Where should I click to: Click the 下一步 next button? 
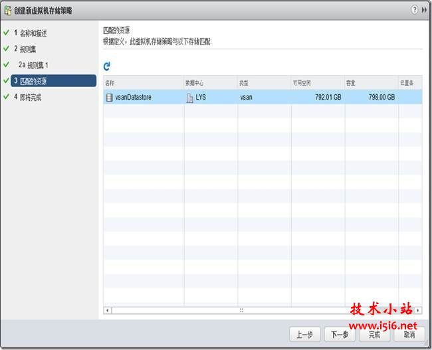click(x=340, y=335)
